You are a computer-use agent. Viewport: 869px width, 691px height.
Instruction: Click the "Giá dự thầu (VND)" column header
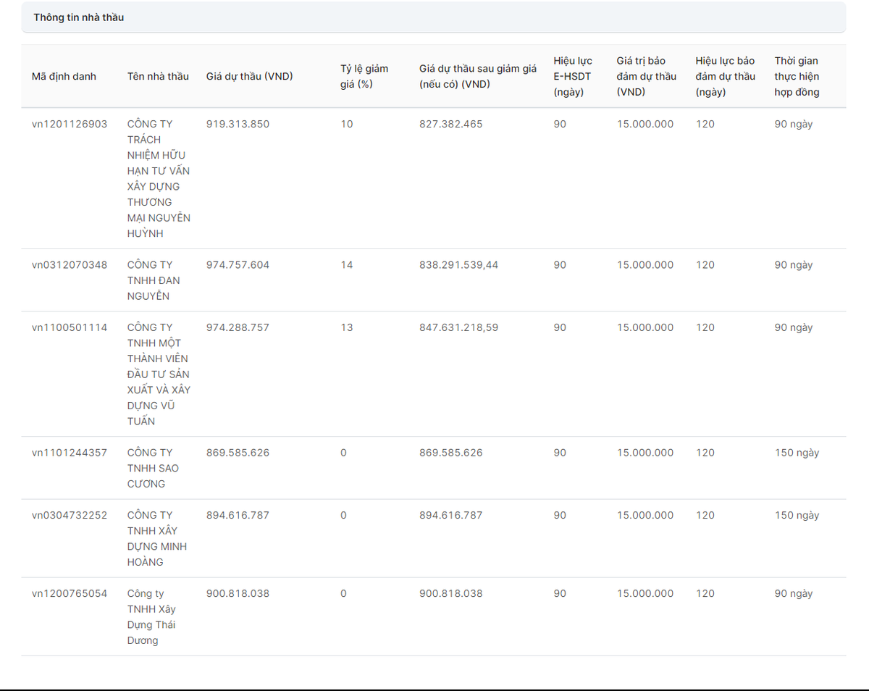(x=249, y=76)
